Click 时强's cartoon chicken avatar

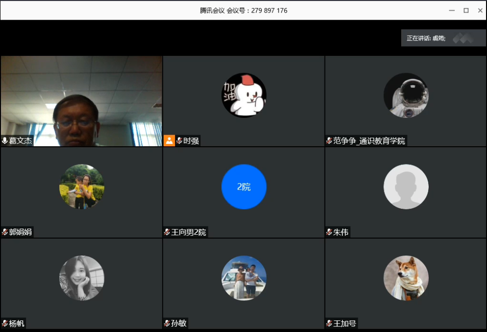click(x=243, y=95)
